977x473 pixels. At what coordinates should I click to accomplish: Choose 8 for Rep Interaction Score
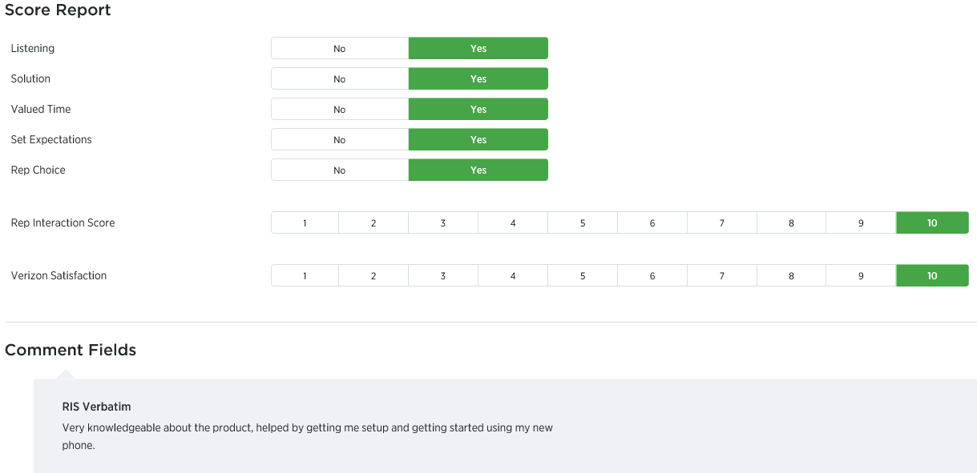(791, 223)
